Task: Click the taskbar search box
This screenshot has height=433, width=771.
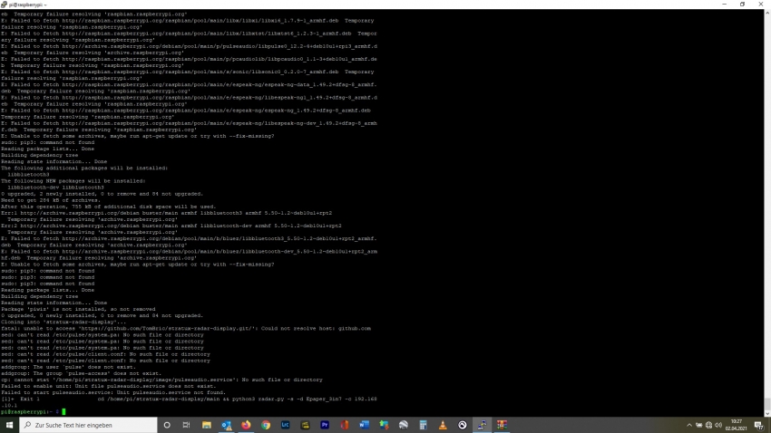Action: click(89, 425)
